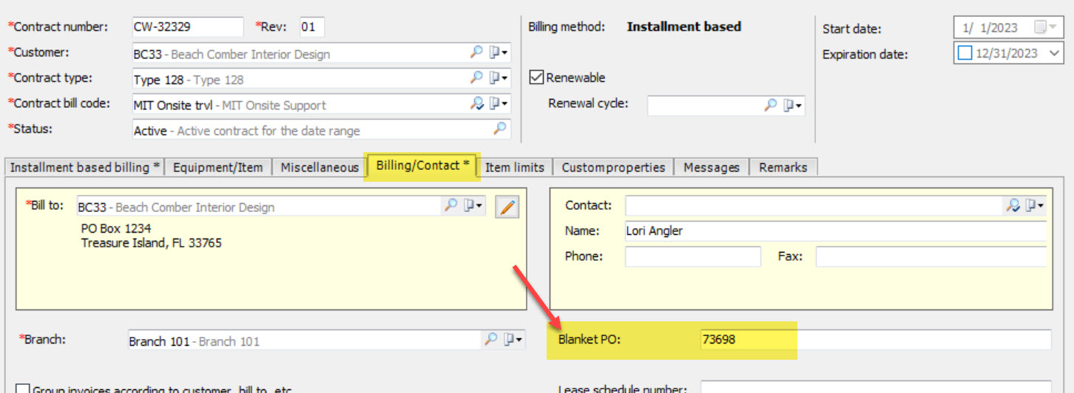Image resolution: width=1074 pixels, height=393 pixels.
Task: Open the Equipment/Item tab
Action: 218,167
